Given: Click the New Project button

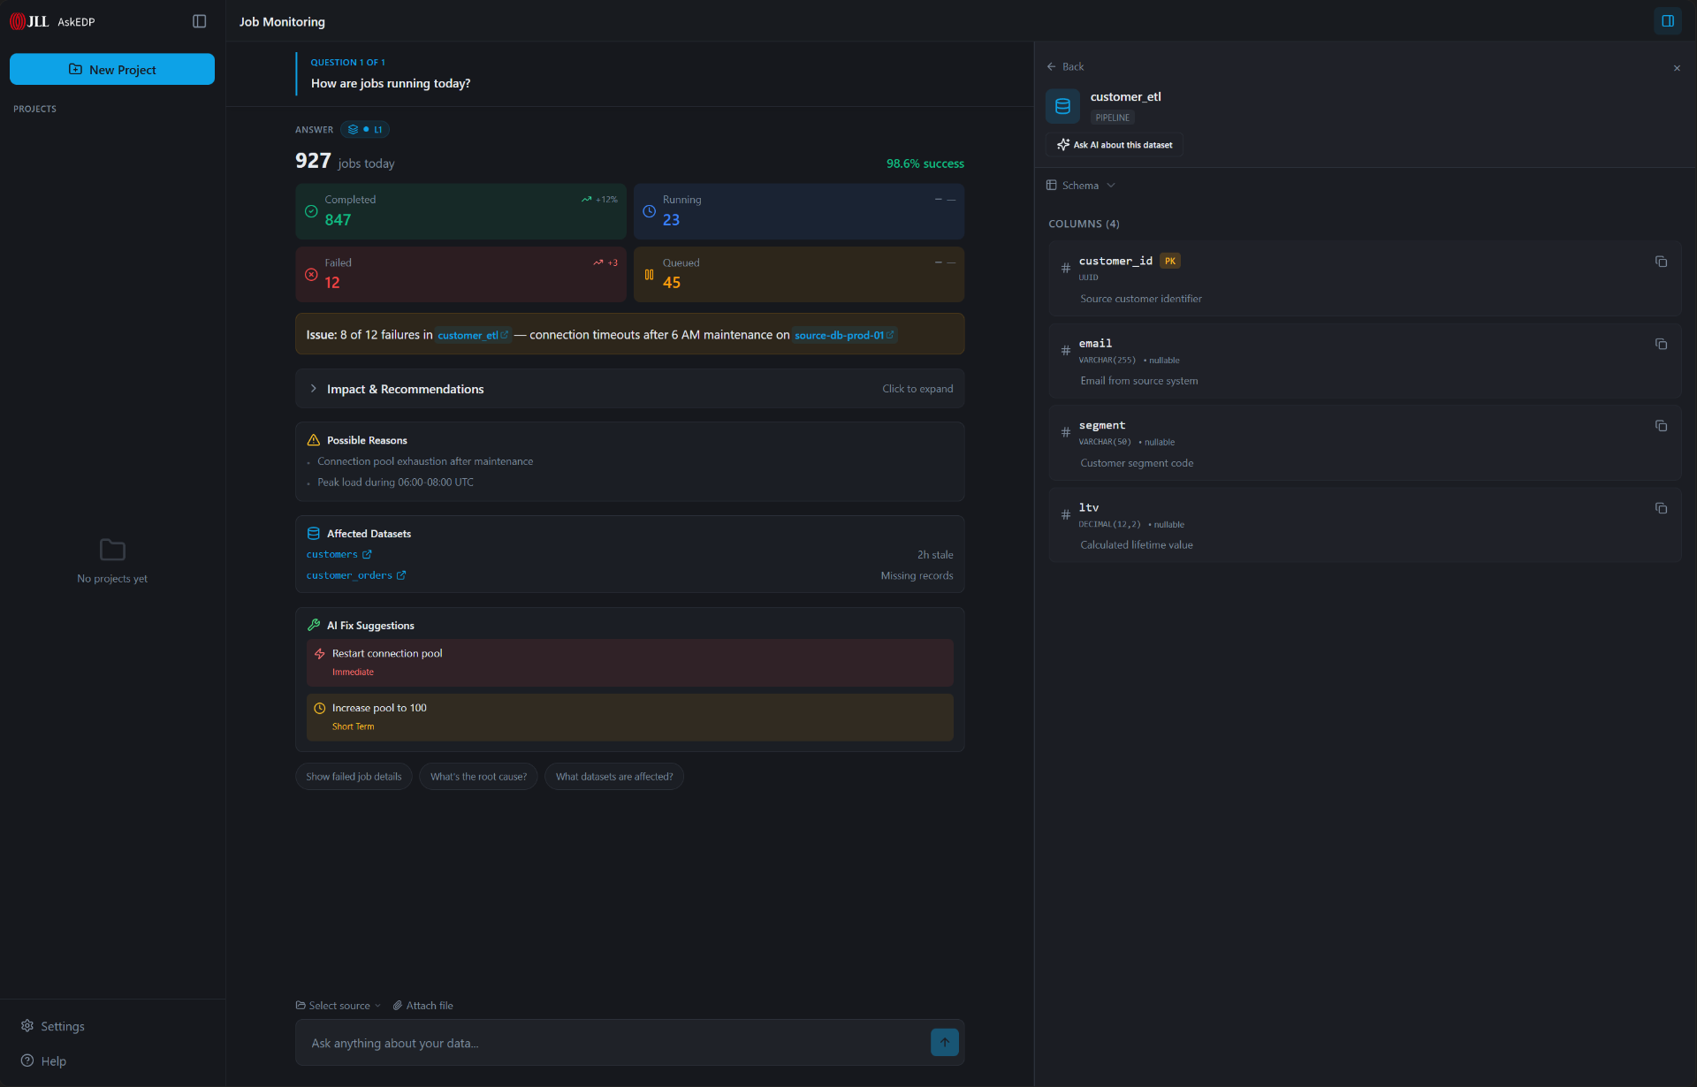Looking at the screenshot, I should [112, 70].
